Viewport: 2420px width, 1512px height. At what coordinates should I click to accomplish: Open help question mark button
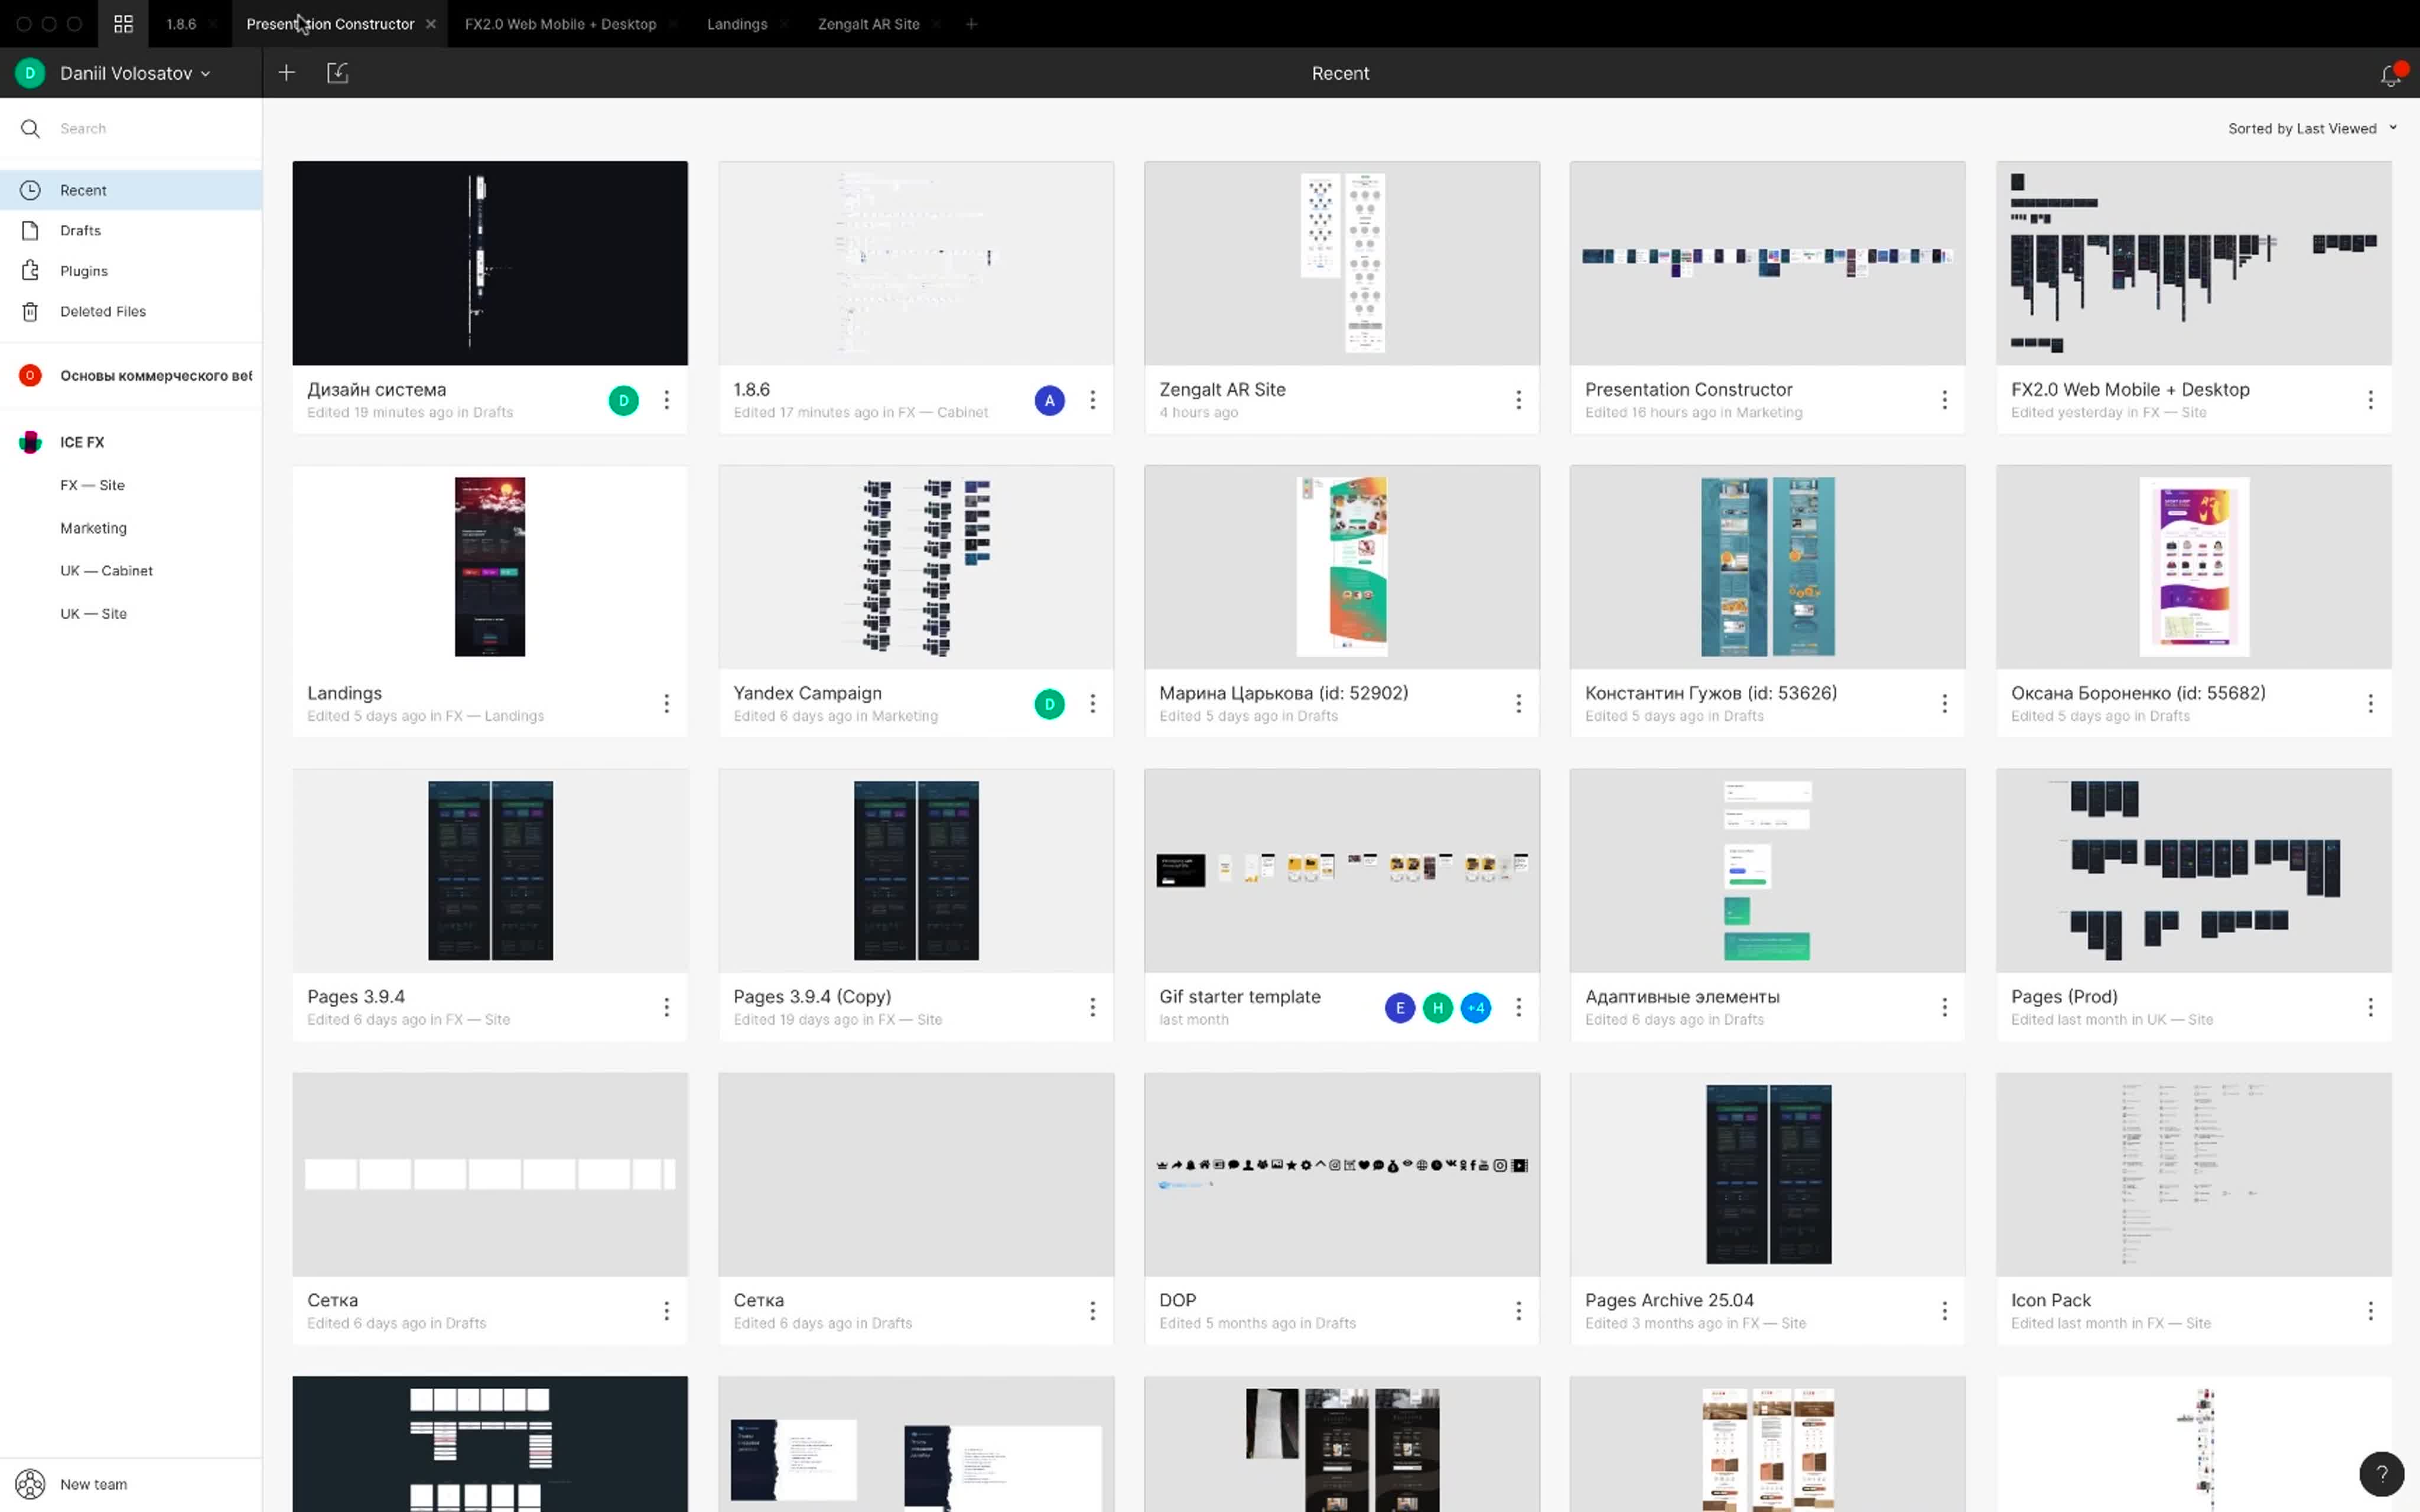2381,1473
